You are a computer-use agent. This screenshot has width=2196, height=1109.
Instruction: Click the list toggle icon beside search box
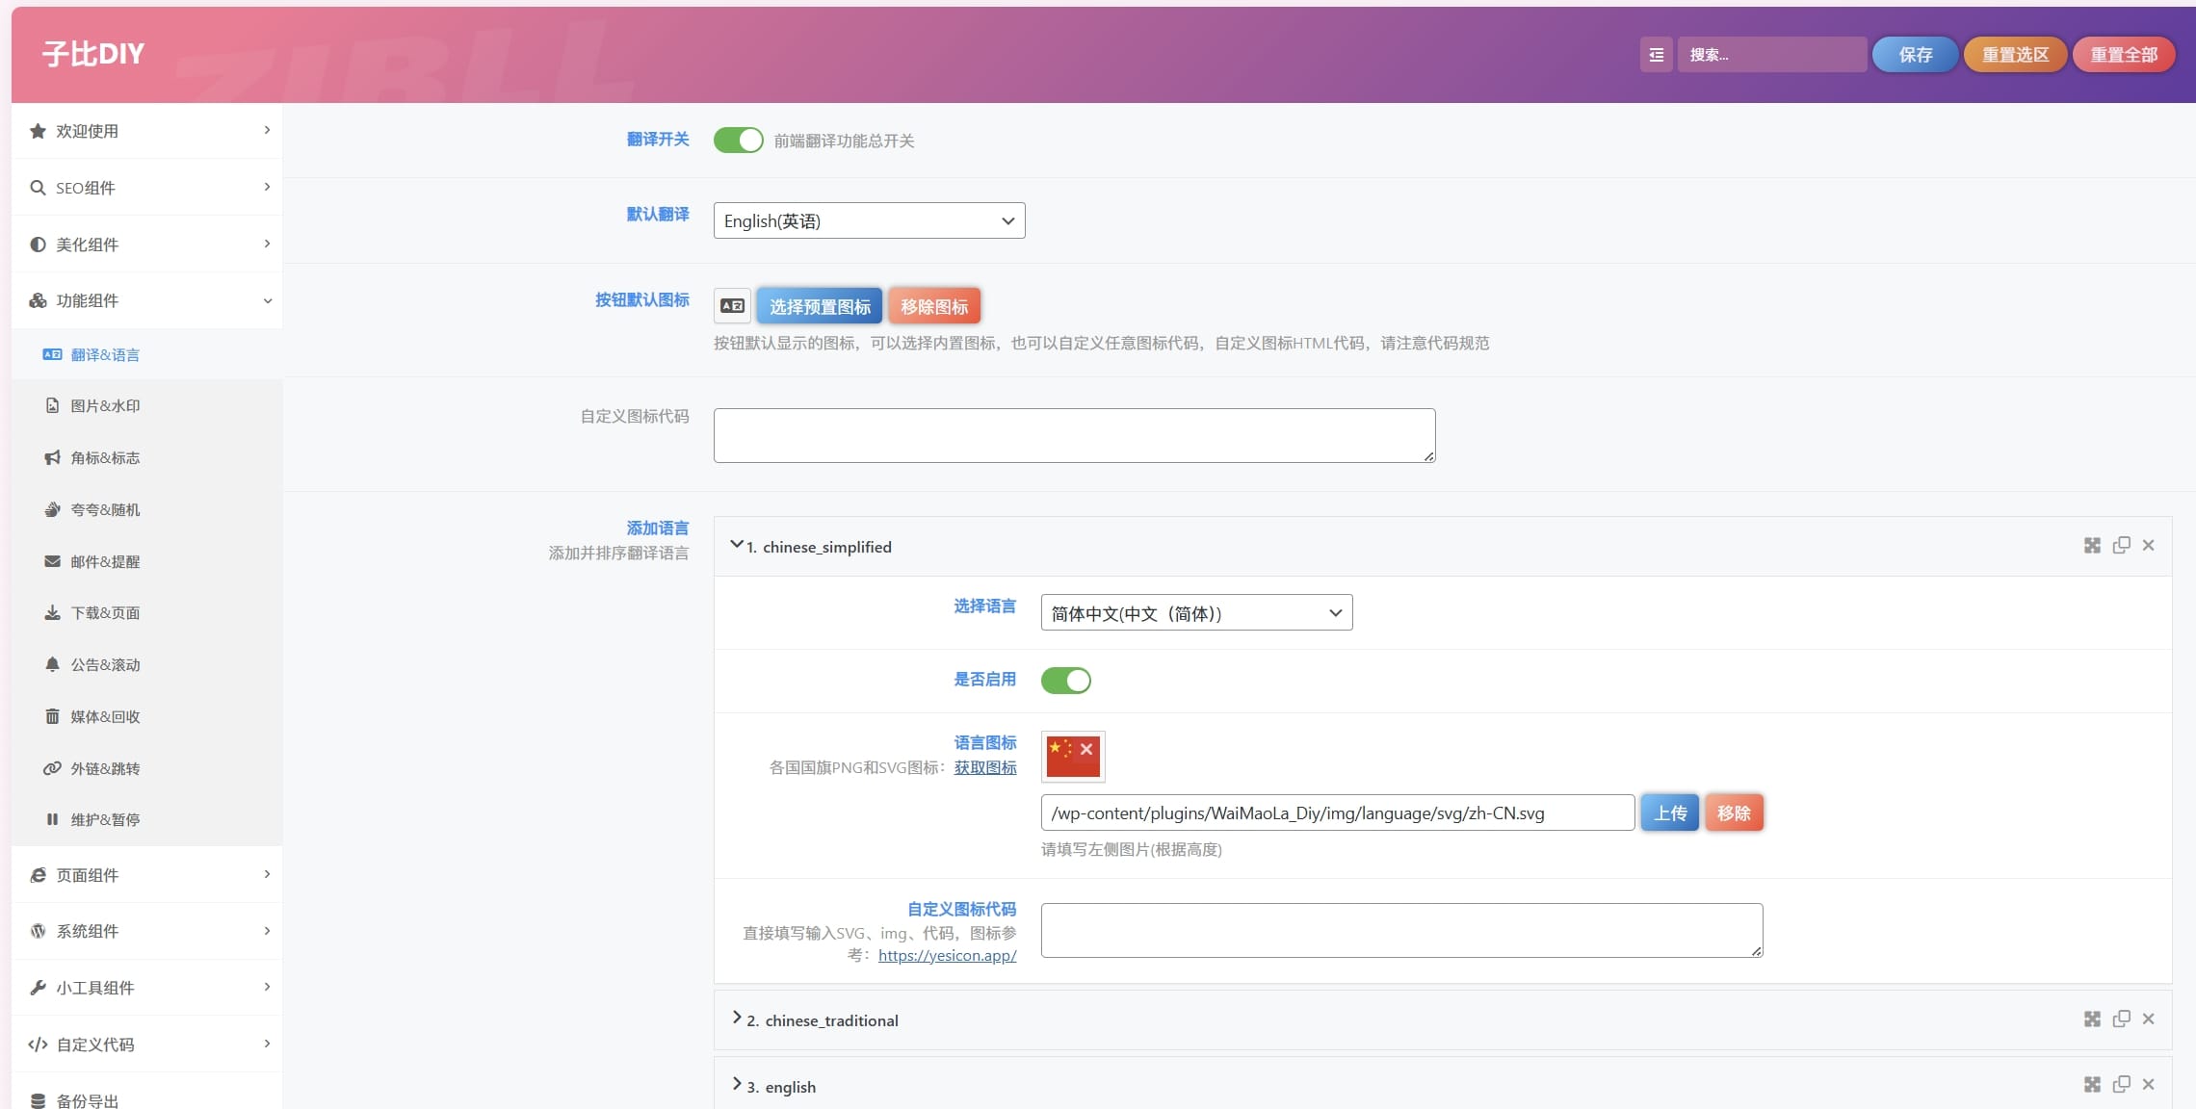click(1656, 55)
